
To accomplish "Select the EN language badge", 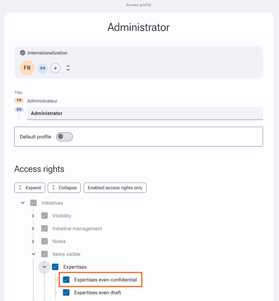I will pyautogui.click(x=43, y=68).
